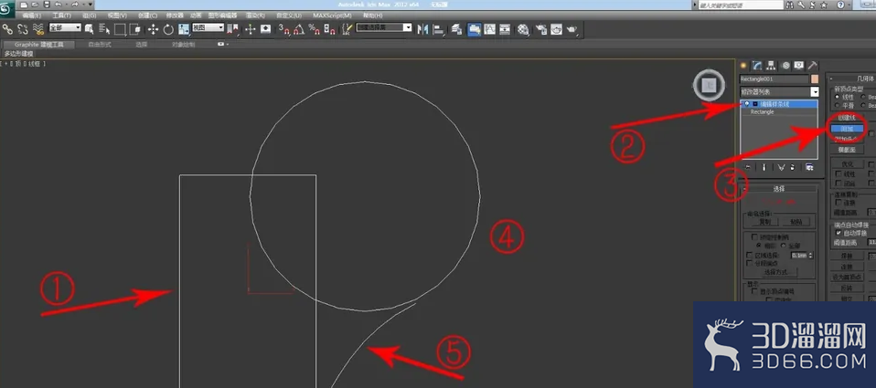Select the 线性 new vertex type radio

(837, 97)
